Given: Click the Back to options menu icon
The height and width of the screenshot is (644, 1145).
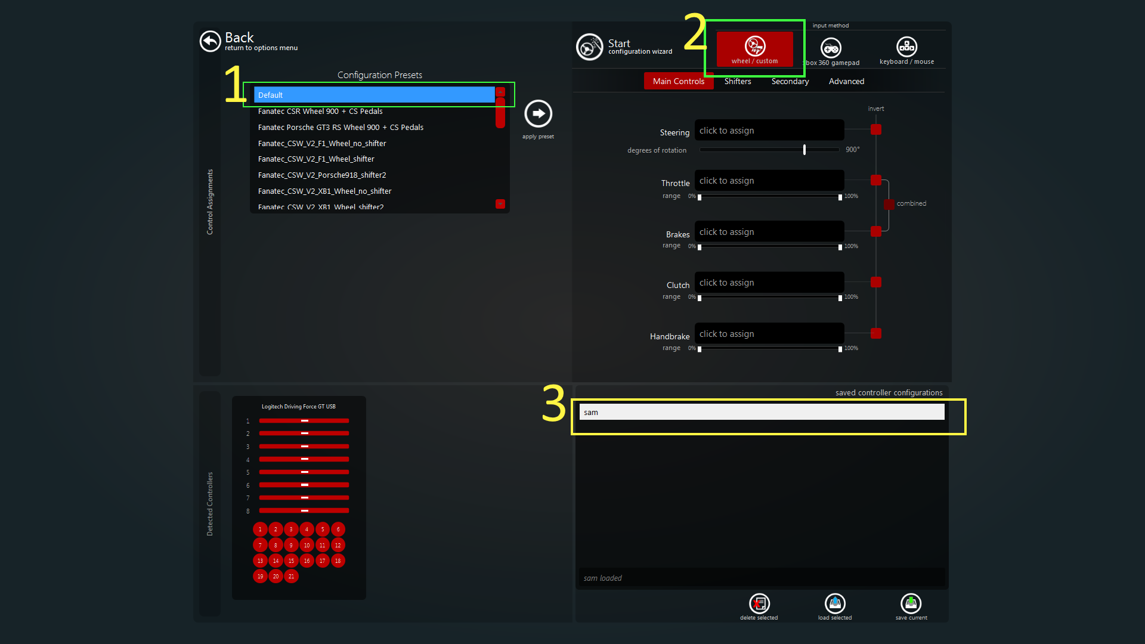Looking at the screenshot, I should click(x=209, y=41).
